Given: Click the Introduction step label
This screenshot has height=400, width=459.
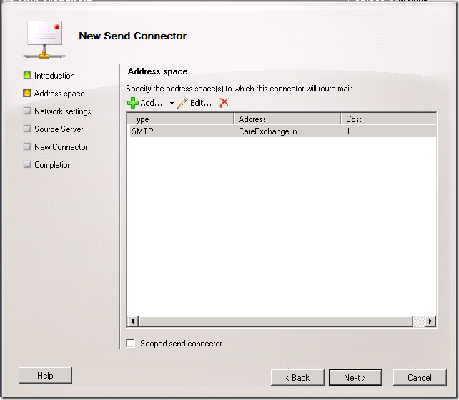Looking at the screenshot, I should tap(54, 76).
